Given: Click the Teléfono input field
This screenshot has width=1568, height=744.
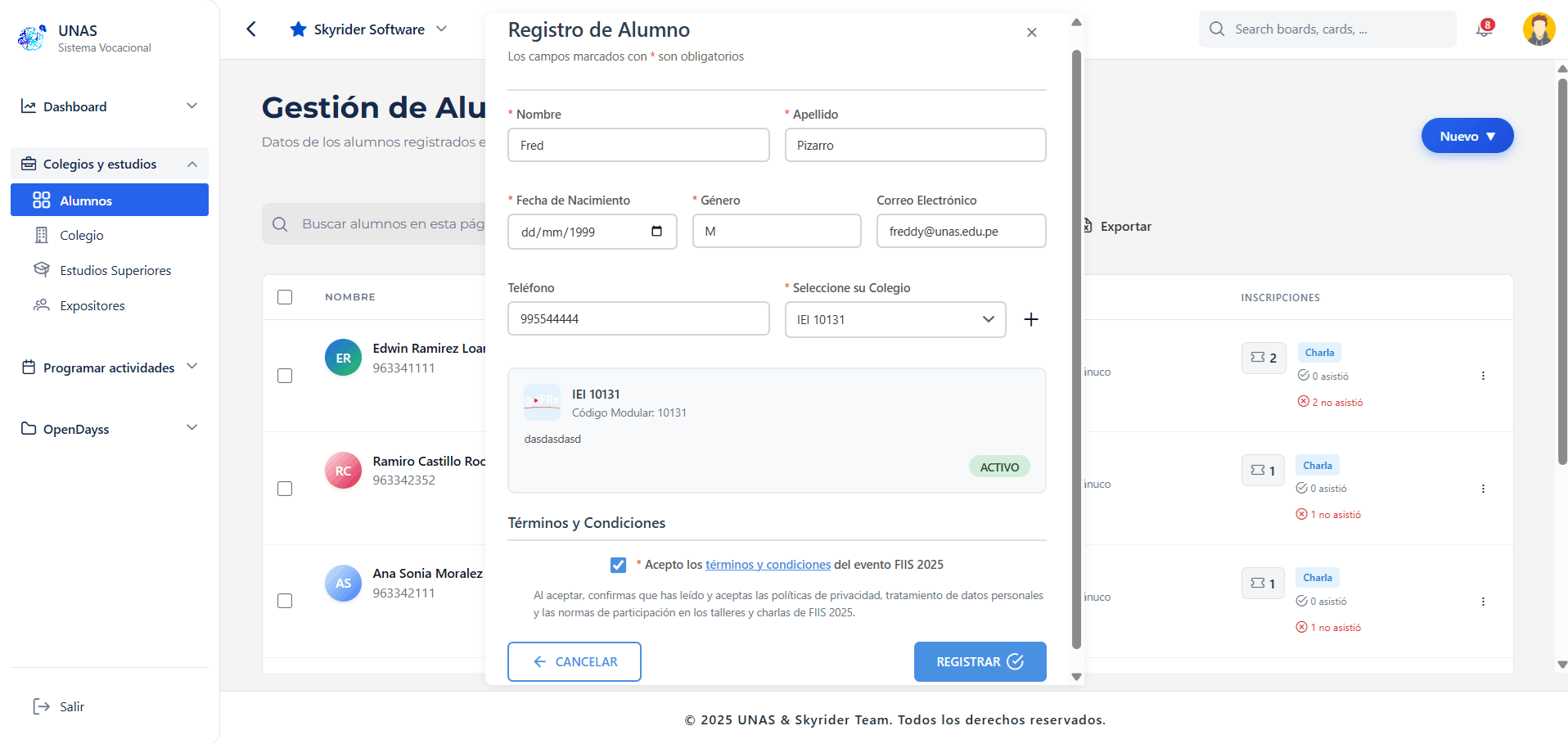Looking at the screenshot, I should [638, 319].
